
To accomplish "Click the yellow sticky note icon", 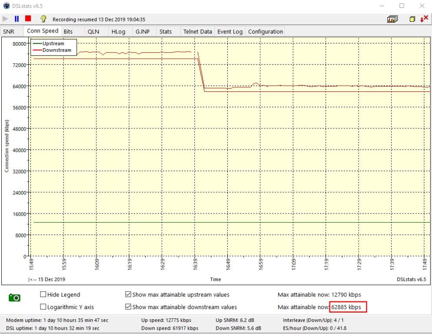I will pyautogui.click(x=412, y=19).
